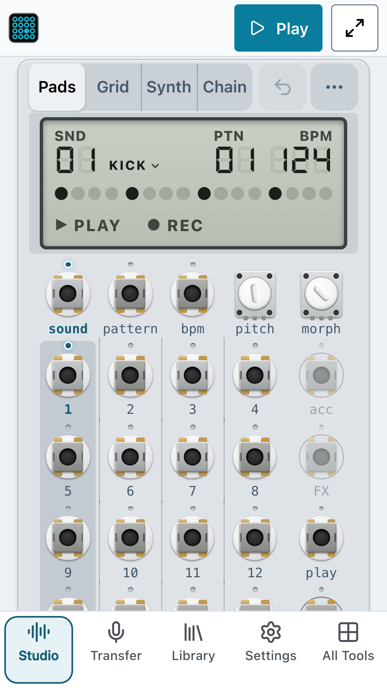Toggle the thirteenth sequencer step dot
The image size is (387, 688).
pyautogui.click(x=275, y=193)
